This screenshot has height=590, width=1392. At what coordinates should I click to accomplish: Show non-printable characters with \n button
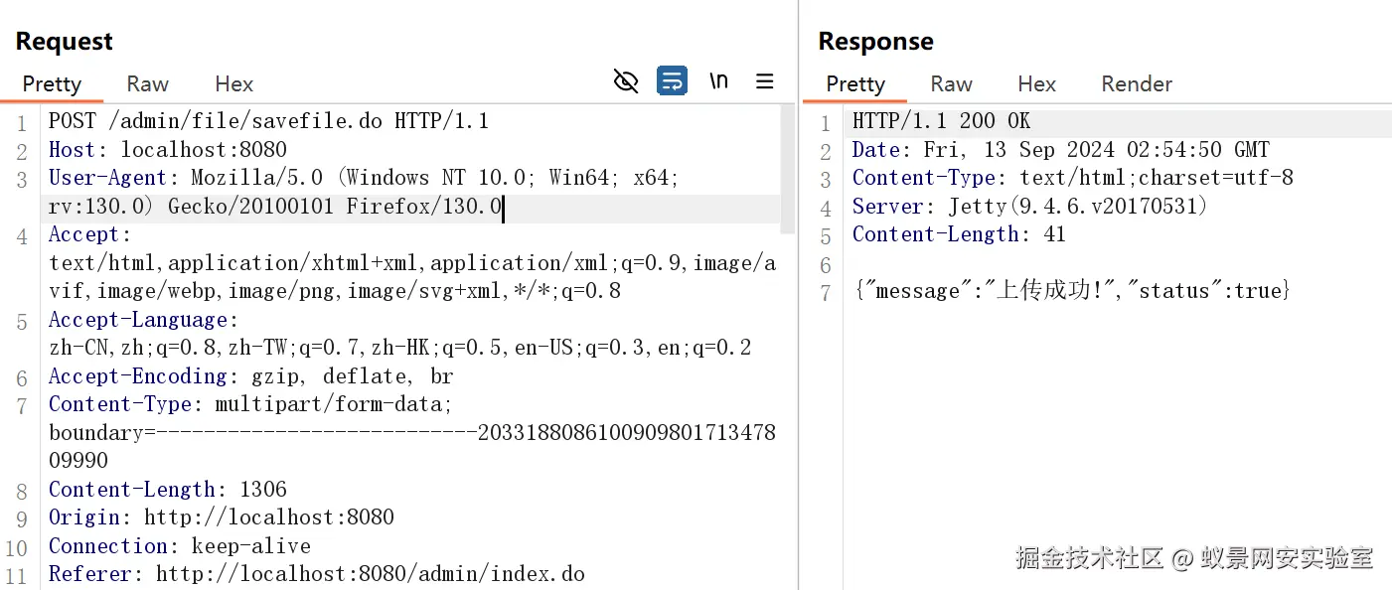tap(718, 81)
